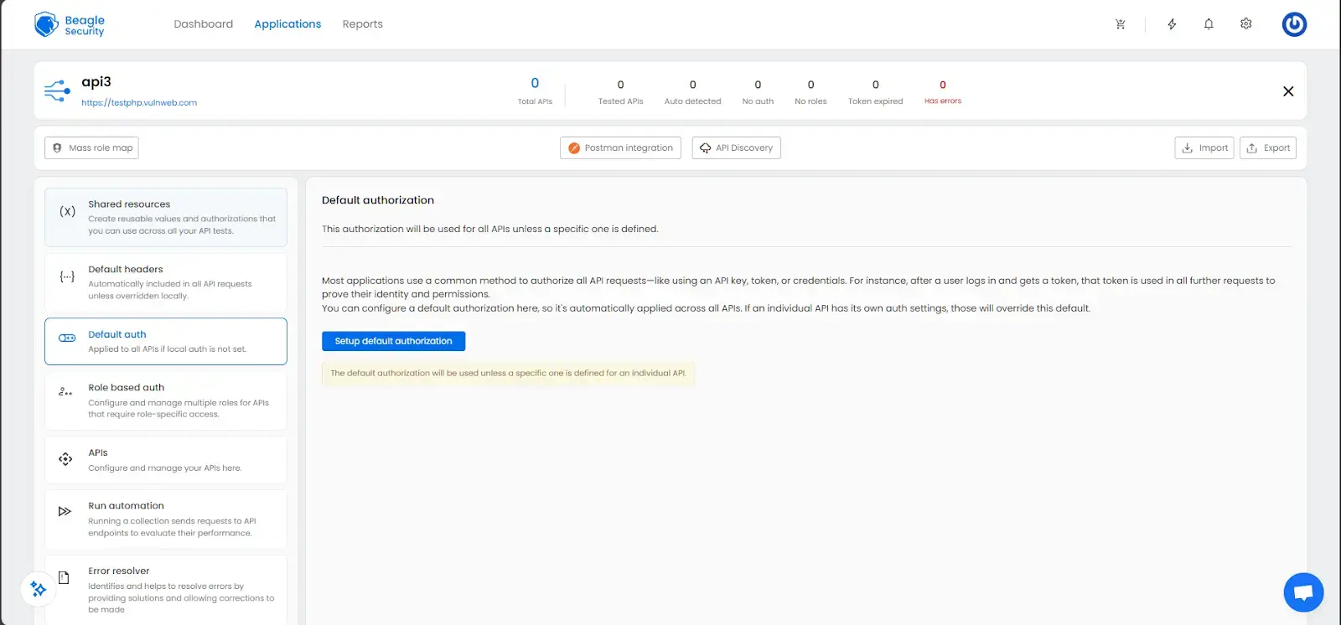Click the Tested APIs count
Image resolution: width=1341 pixels, height=625 pixels.
620,85
